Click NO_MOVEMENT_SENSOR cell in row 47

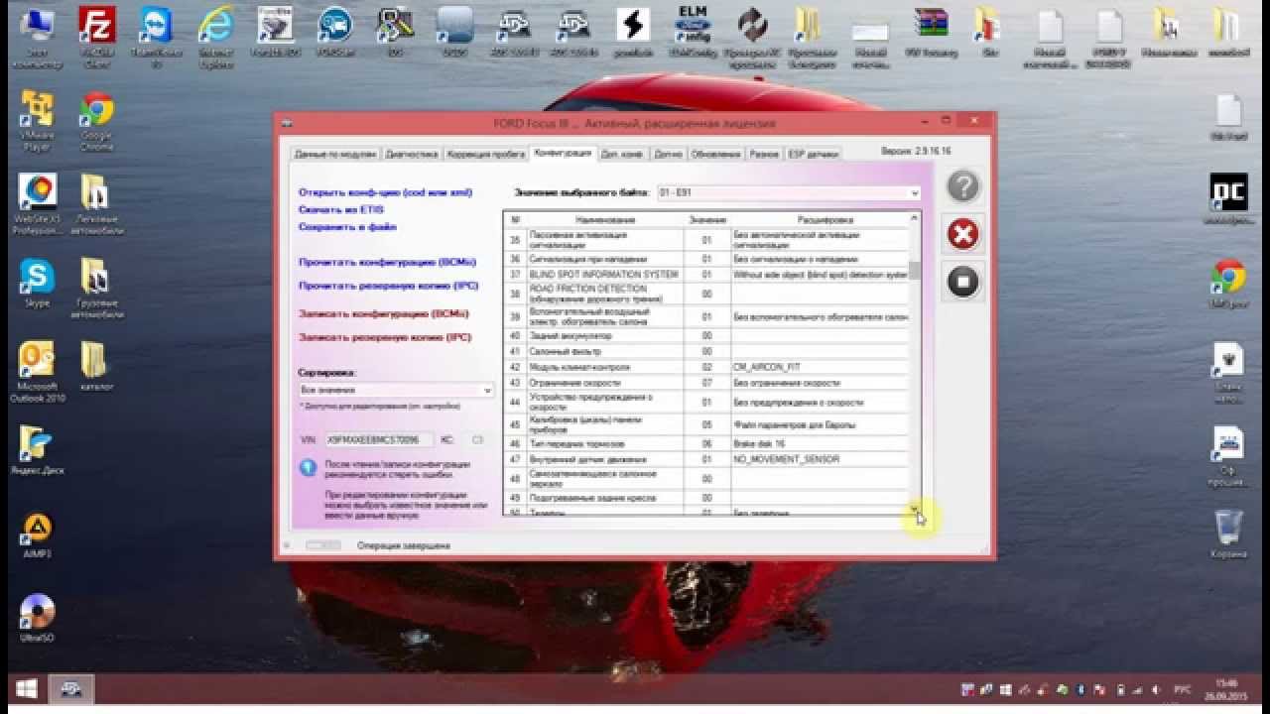pos(820,459)
